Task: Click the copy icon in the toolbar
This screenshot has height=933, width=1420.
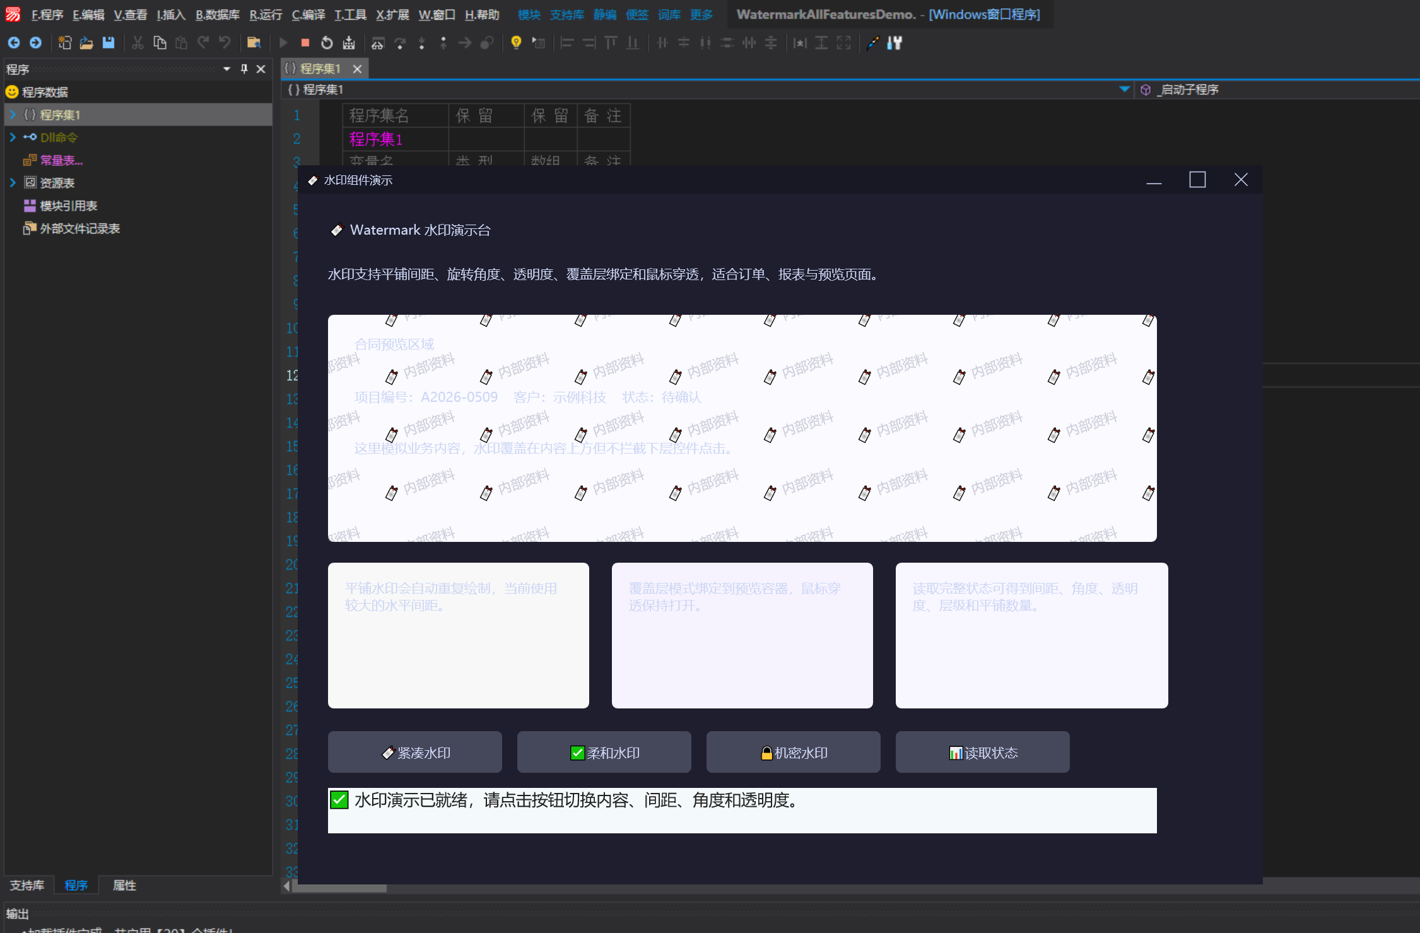Action: 160,42
